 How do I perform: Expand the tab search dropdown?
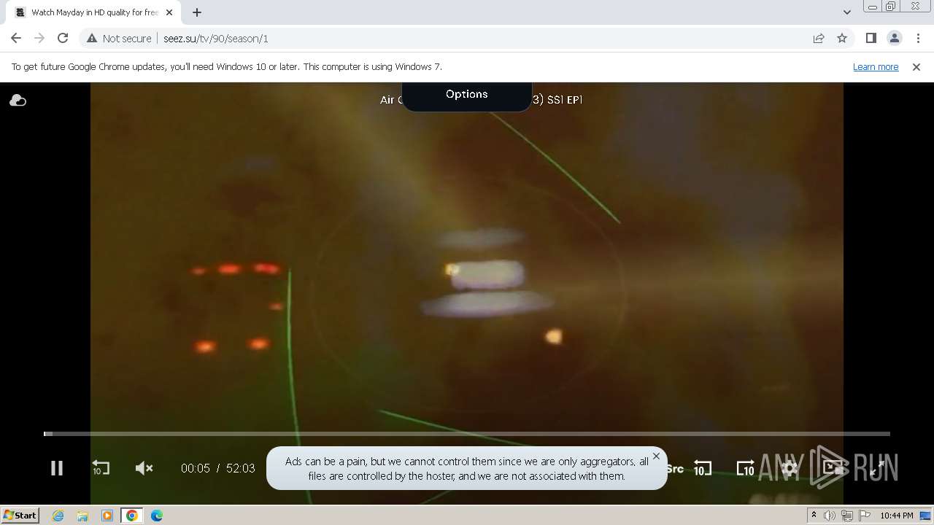click(847, 12)
